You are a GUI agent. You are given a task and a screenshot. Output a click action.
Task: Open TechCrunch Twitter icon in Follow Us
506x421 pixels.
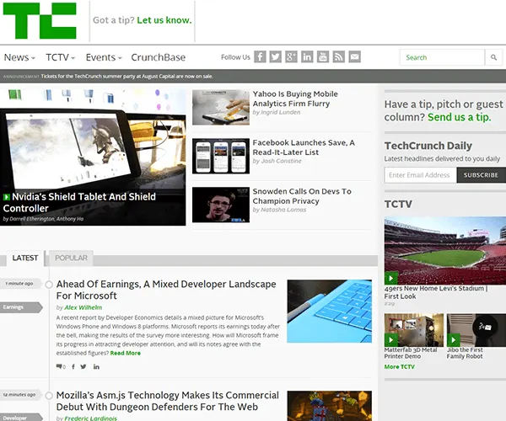tap(276, 57)
